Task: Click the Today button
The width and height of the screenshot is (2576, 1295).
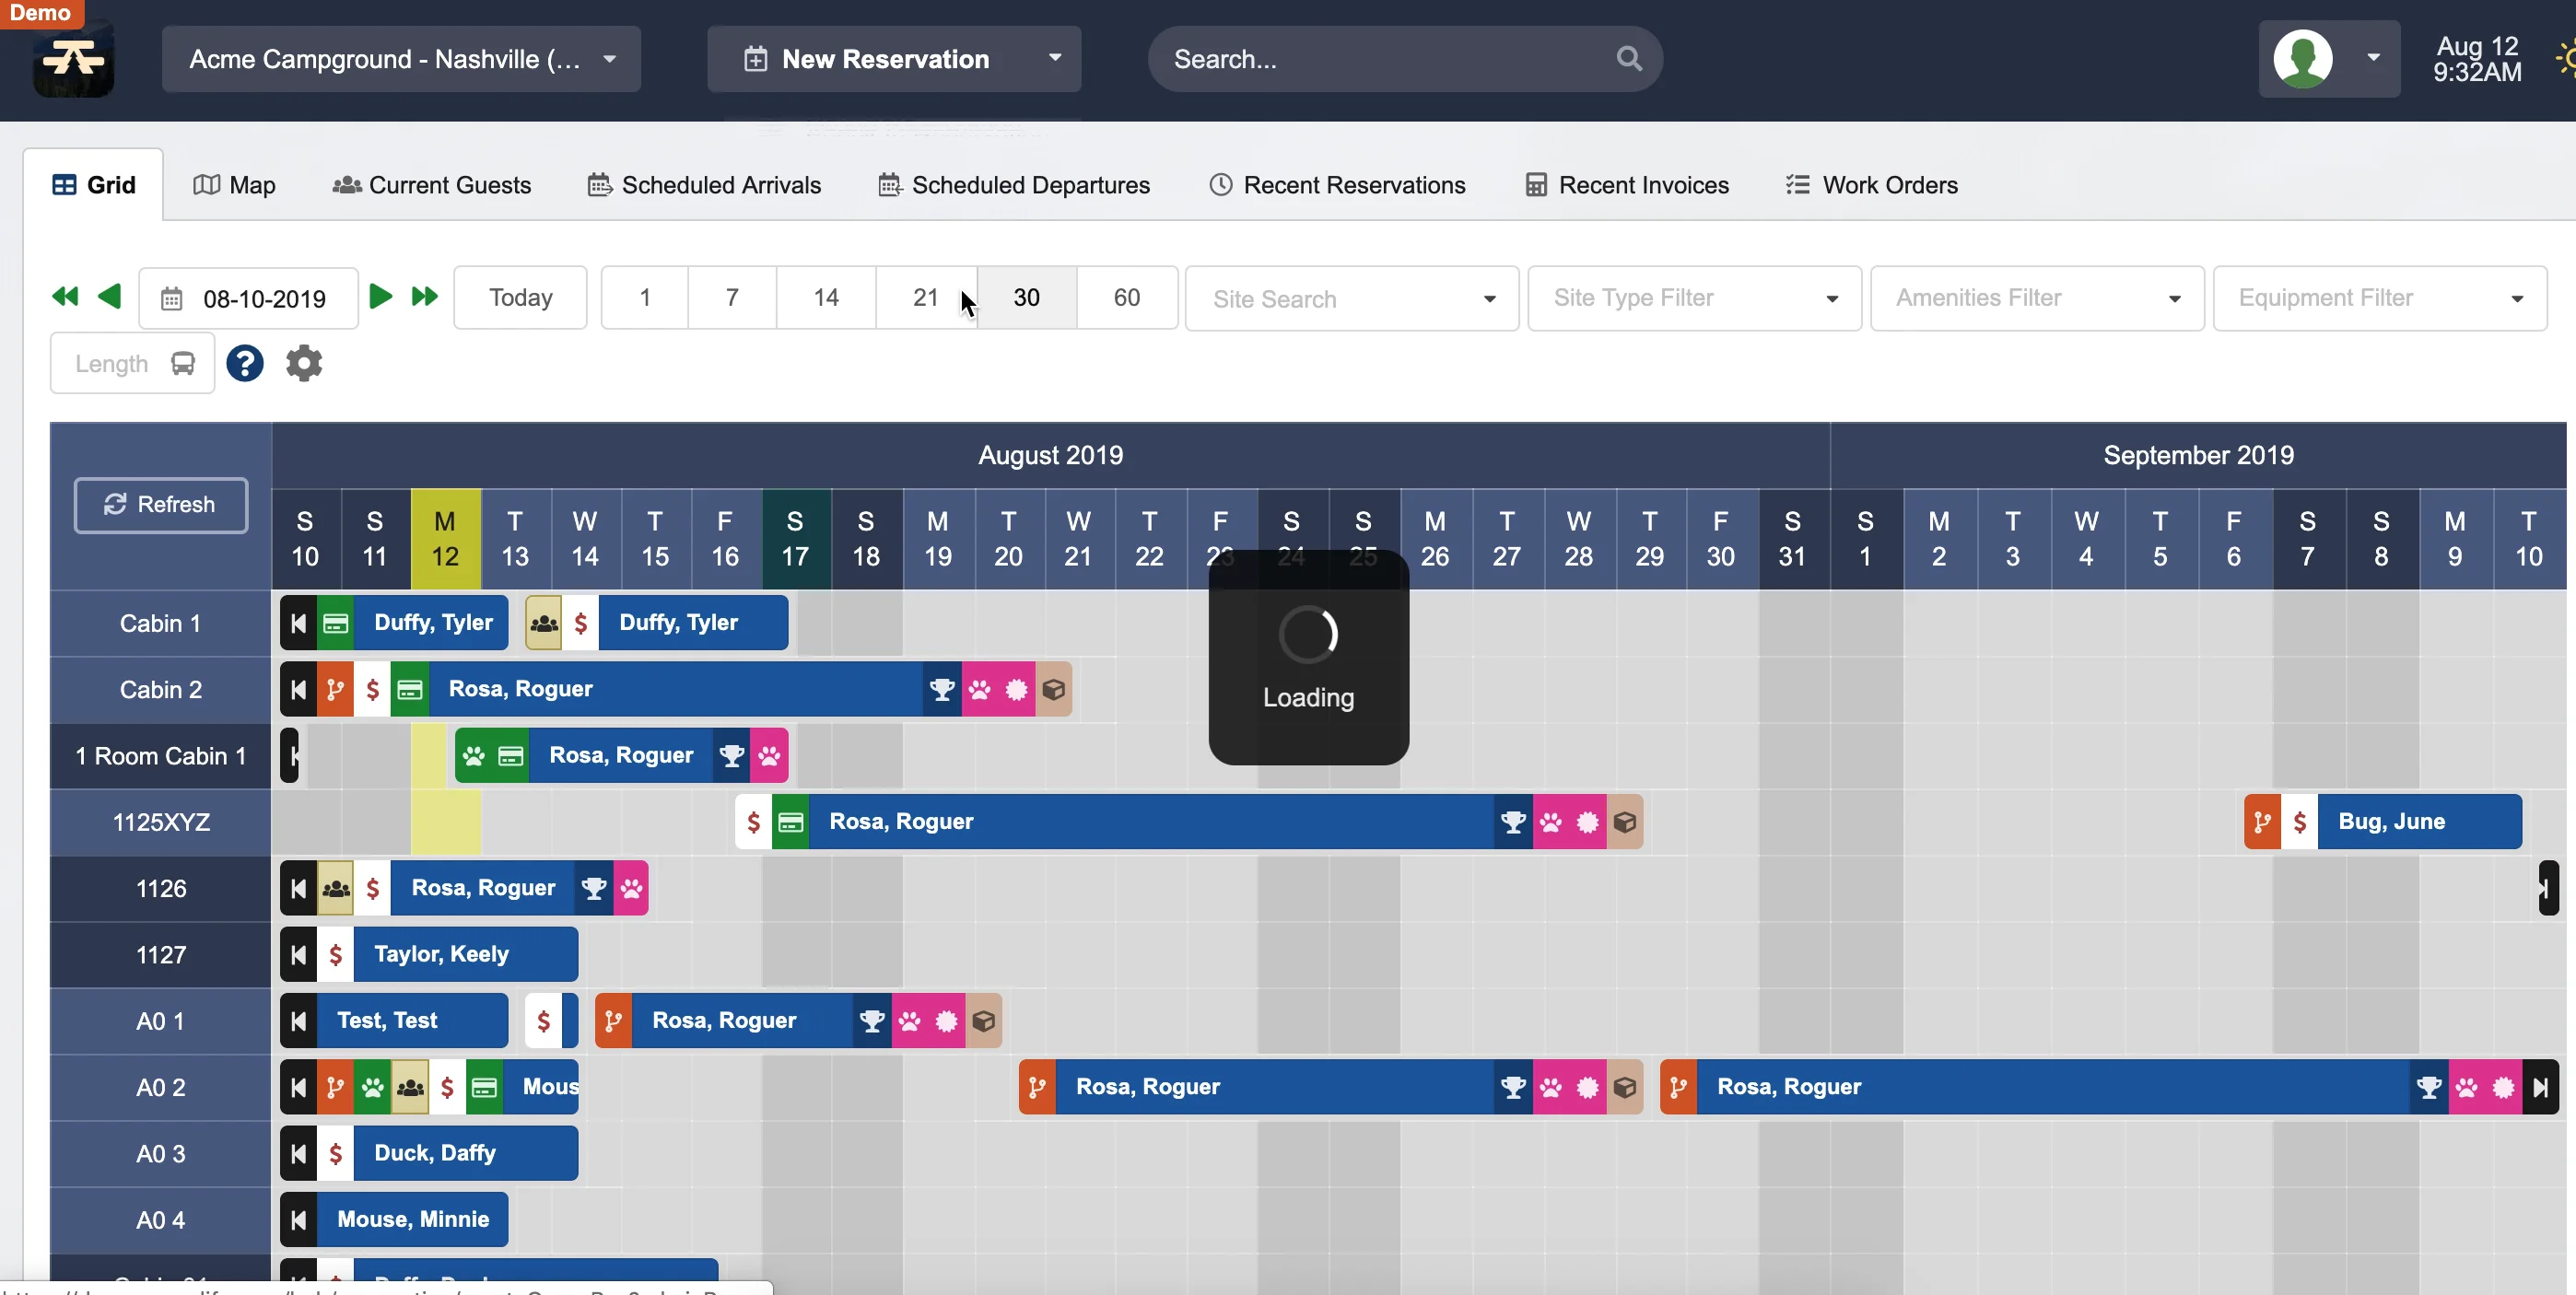Action: (520, 297)
